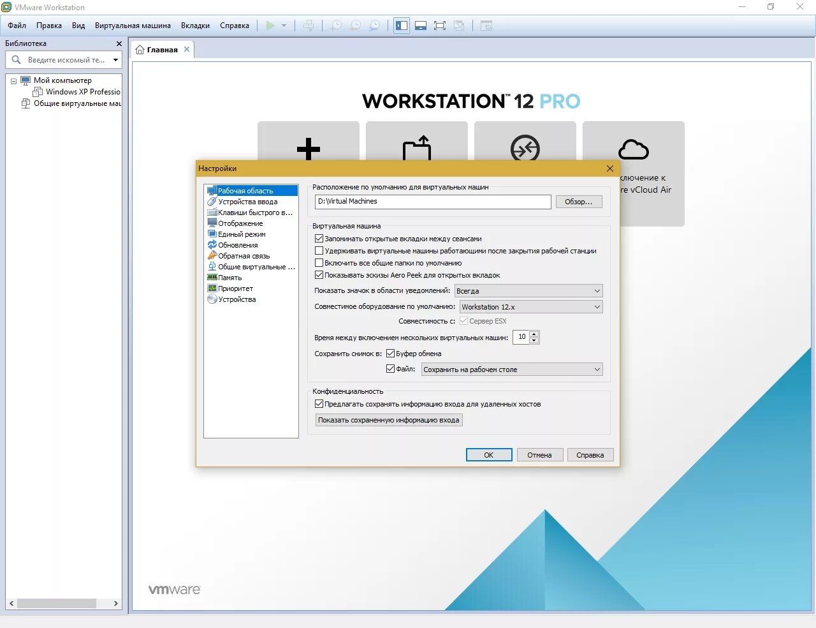Uncheck Показывать эскизы Aero Peek option
This screenshot has height=628, width=816.
pyautogui.click(x=319, y=275)
